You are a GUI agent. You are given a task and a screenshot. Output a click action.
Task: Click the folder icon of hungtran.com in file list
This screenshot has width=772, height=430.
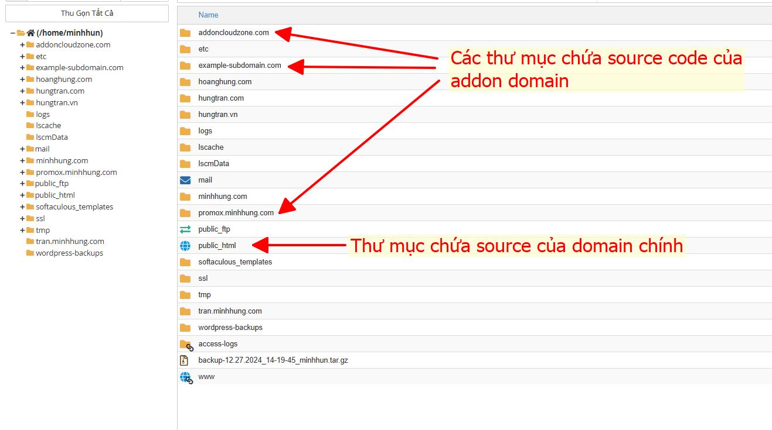[x=185, y=98]
